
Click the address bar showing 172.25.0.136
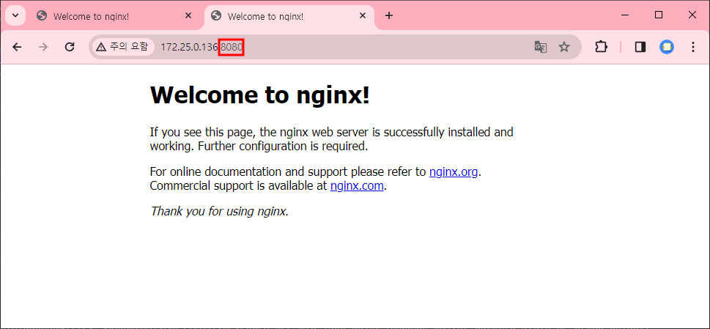pyautogui.click(x=335, y=47)
